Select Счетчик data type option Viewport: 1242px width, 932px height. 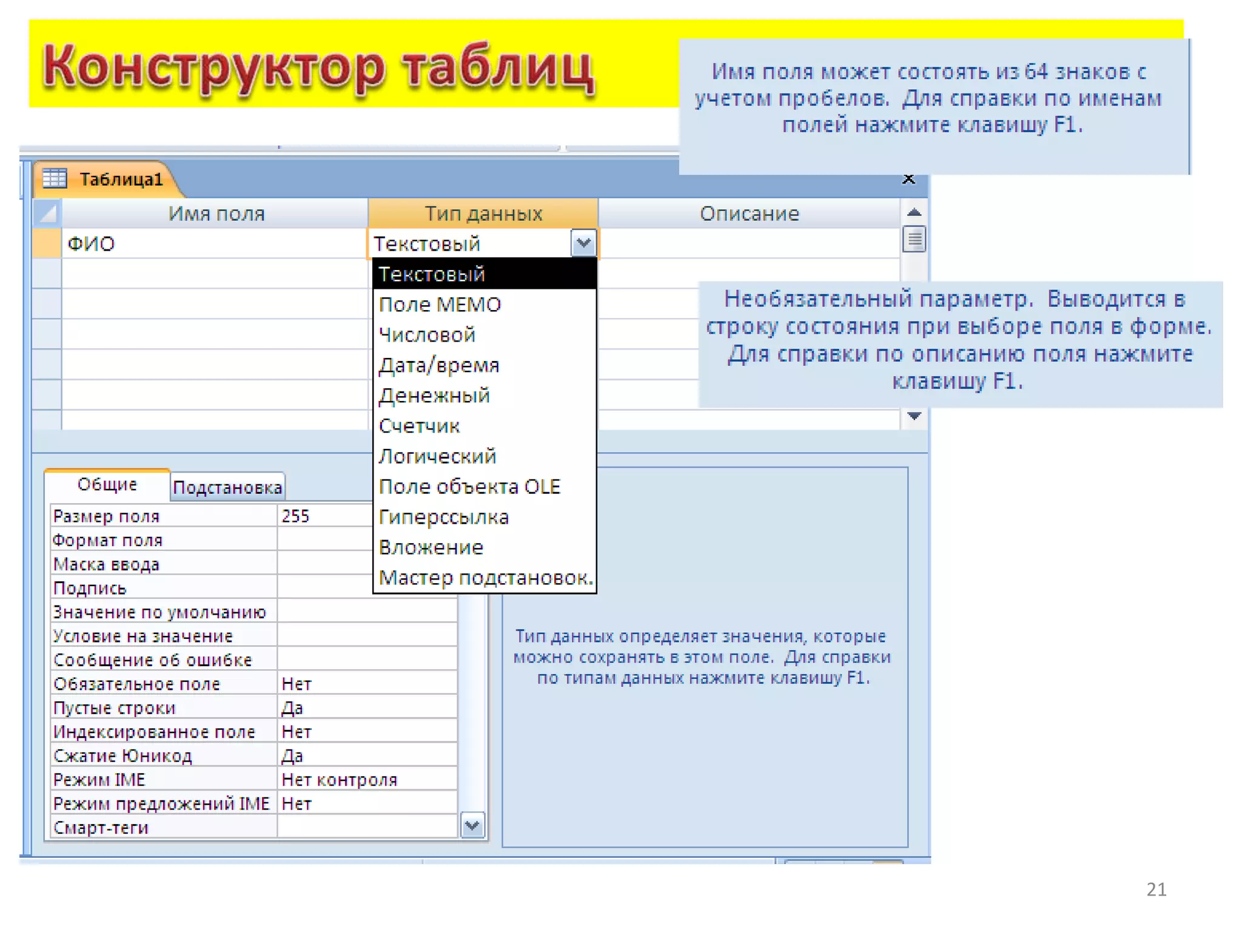click(419, 425)
